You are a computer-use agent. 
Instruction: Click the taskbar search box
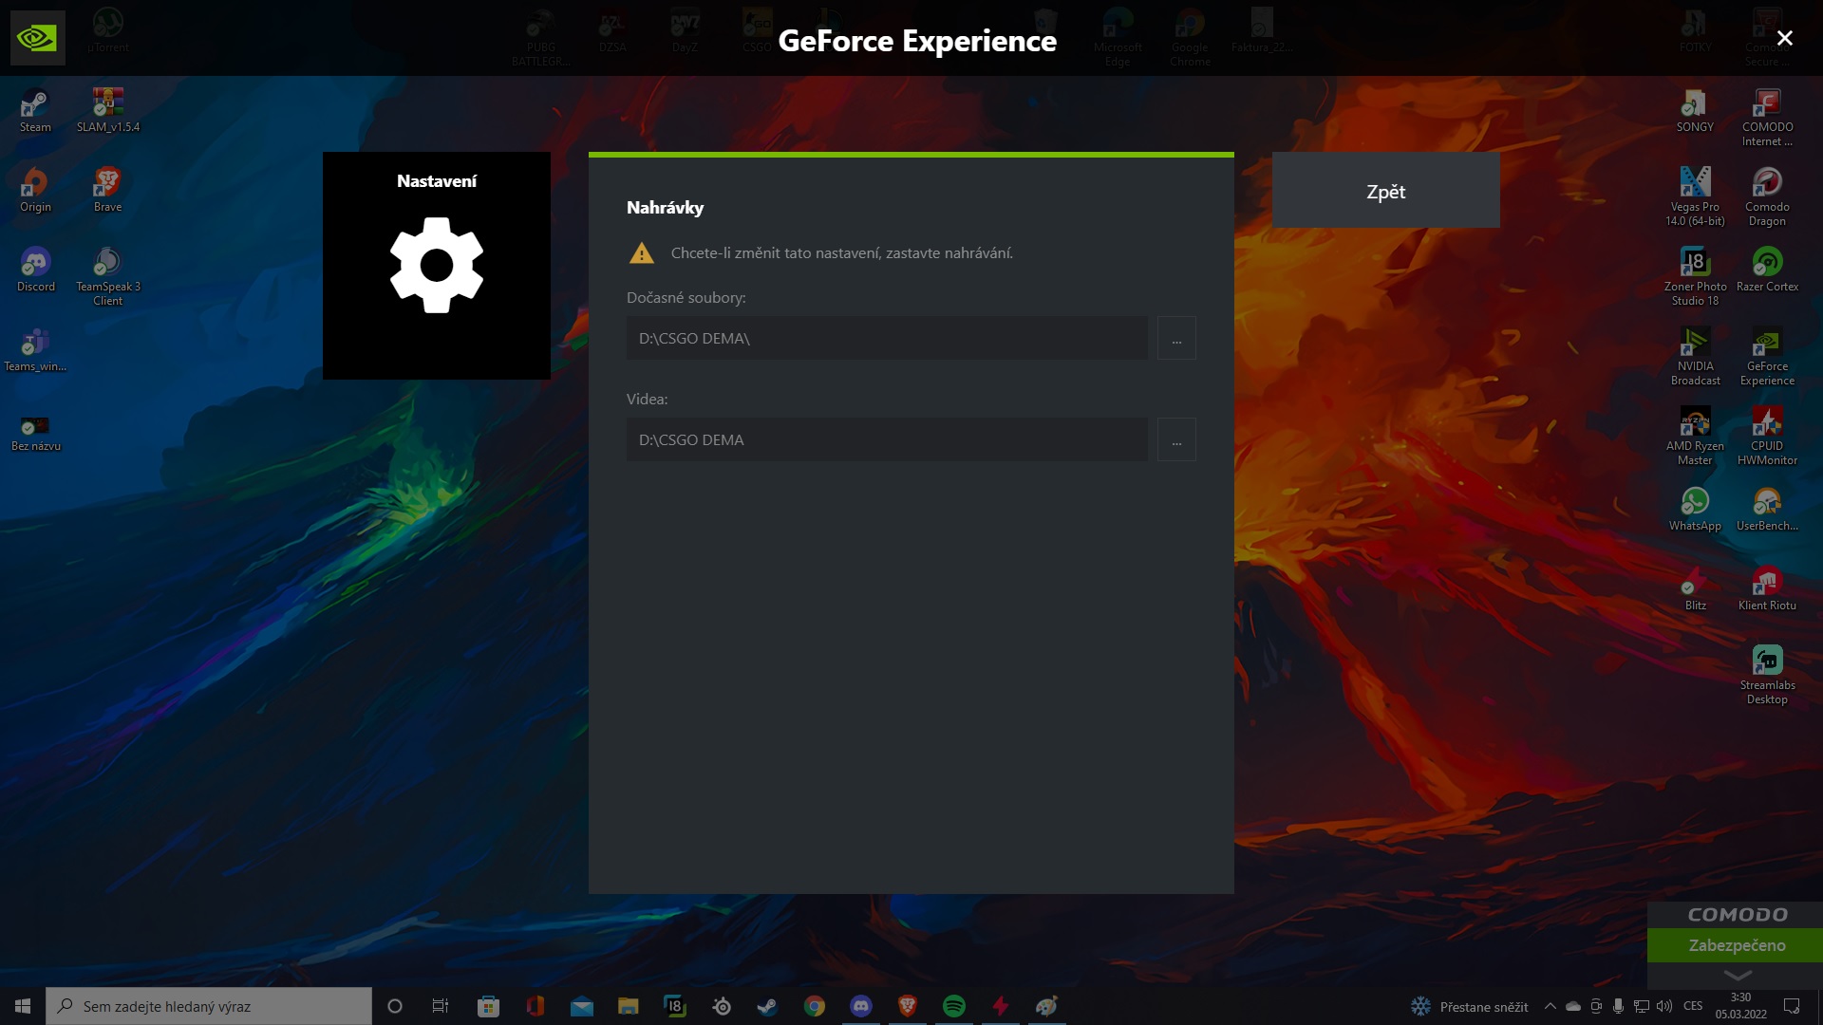[209, 1006]
